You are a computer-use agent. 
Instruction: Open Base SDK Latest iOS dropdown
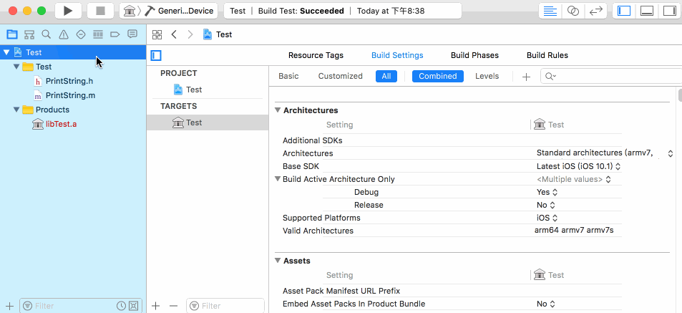(x=578, y=166)
